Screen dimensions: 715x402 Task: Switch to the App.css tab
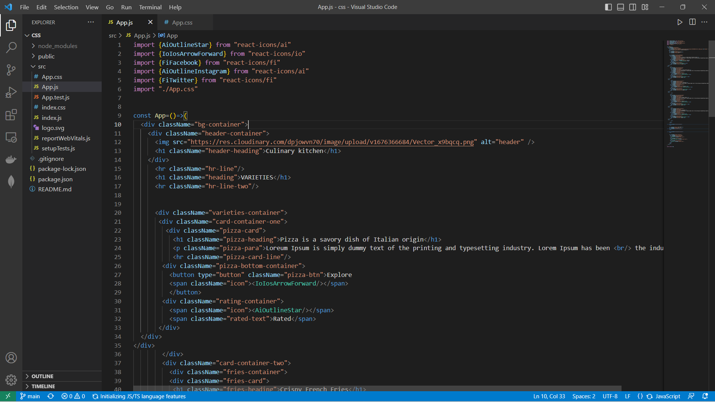click(182, 22)
